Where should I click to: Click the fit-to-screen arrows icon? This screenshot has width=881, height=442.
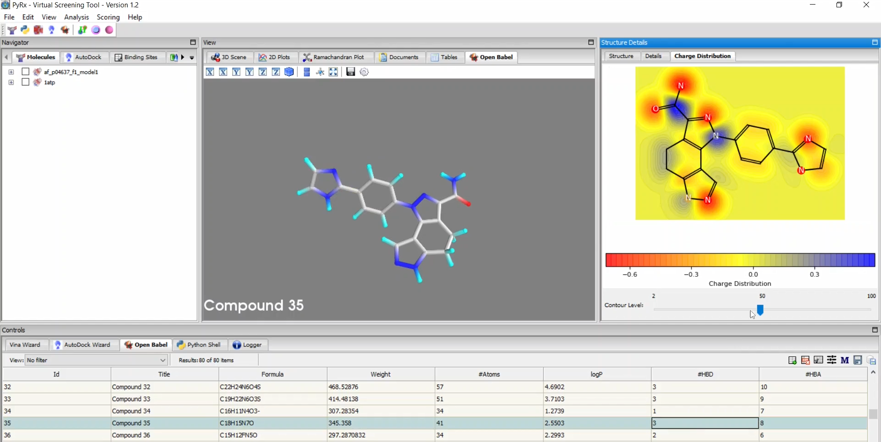[334, 72]
